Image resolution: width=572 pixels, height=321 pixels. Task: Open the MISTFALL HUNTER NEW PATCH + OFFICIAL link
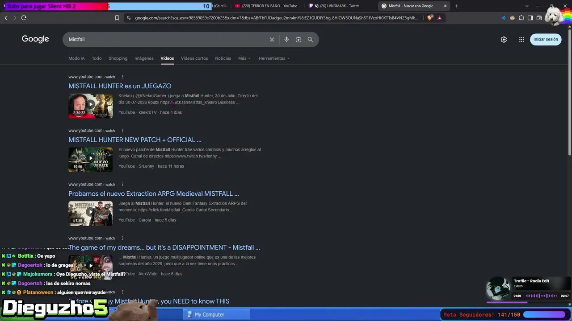pos(135,140)
